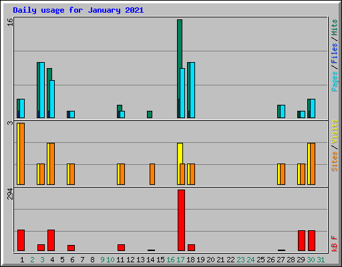Click the green day 31 axis label

pyautogui.click(x=321, y=260)
